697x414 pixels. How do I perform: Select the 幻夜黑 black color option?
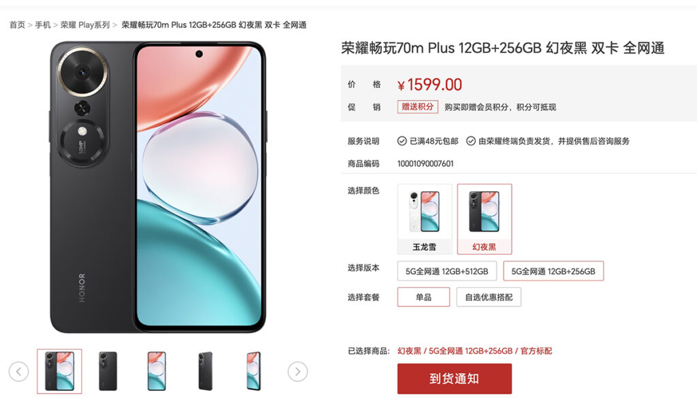tap(485, 219)
